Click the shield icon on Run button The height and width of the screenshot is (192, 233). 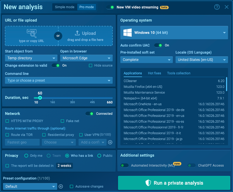click(148, 183)
